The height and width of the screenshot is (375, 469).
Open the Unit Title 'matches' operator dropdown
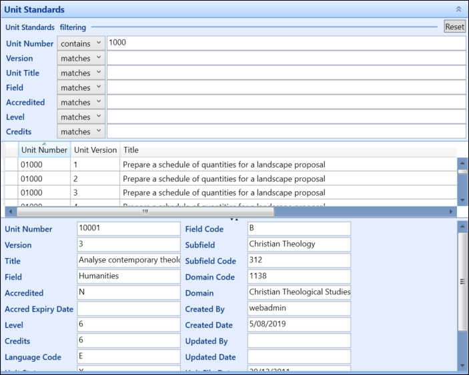pos(81,73)
